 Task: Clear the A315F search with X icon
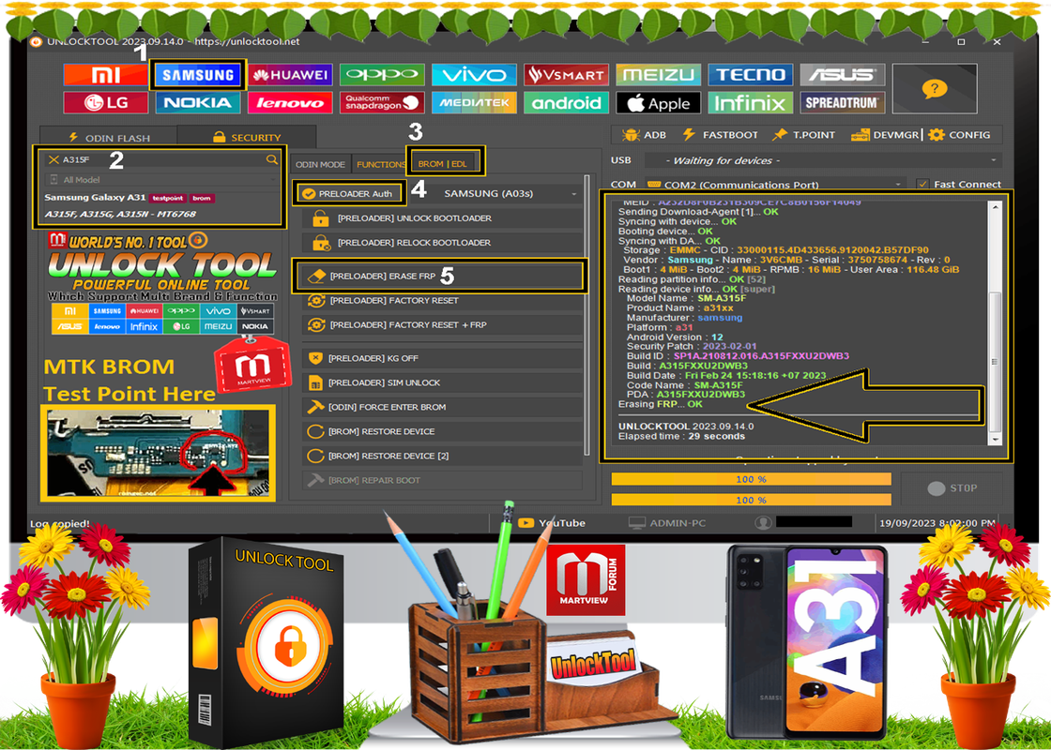(53, 159)
